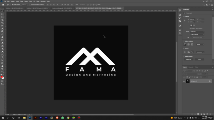This screenshot has width=214, height=120.
Task: Select the Eraser tool
Action: pos(2,43)
